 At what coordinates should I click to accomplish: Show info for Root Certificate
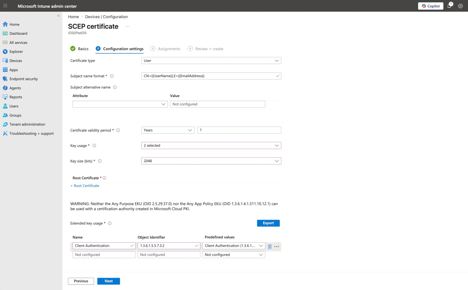[104, 178]
